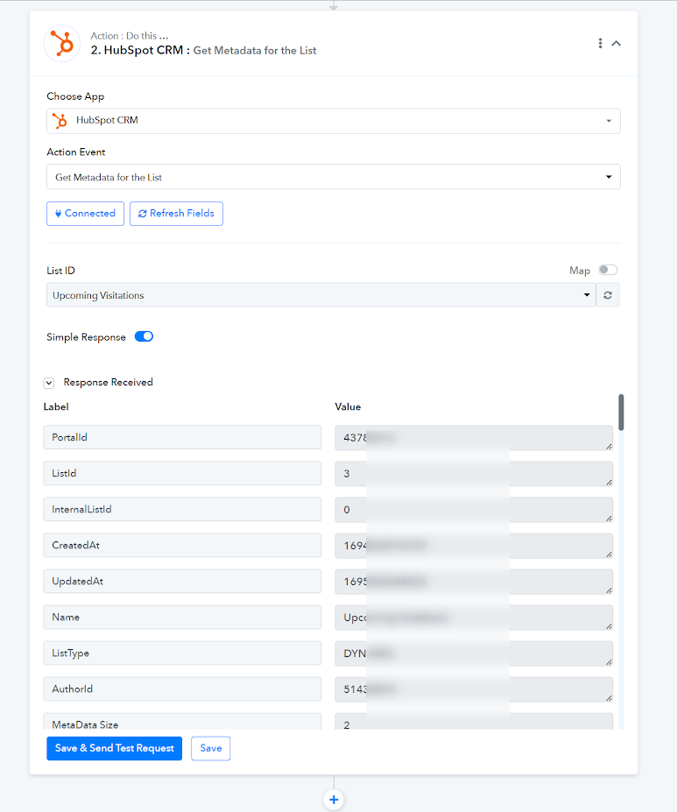The image size is (677, 812).
Task: Click the PortalId label field
Action: pos(182,438)
